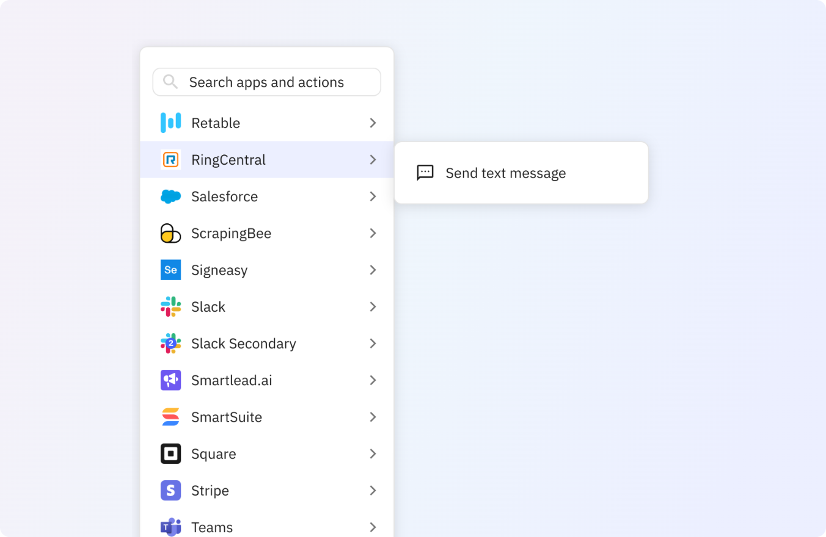826x537 pixels.
Task: Expand the Signeasy row chevron
Action: click(373, 270)
